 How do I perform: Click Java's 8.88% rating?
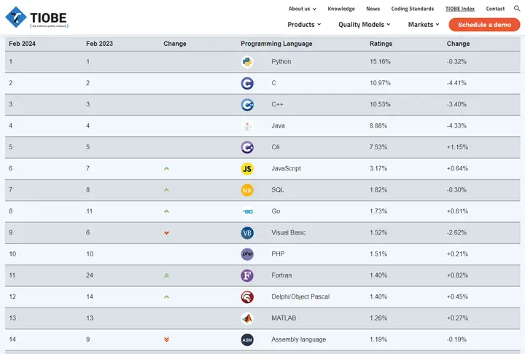coord(378,126)
